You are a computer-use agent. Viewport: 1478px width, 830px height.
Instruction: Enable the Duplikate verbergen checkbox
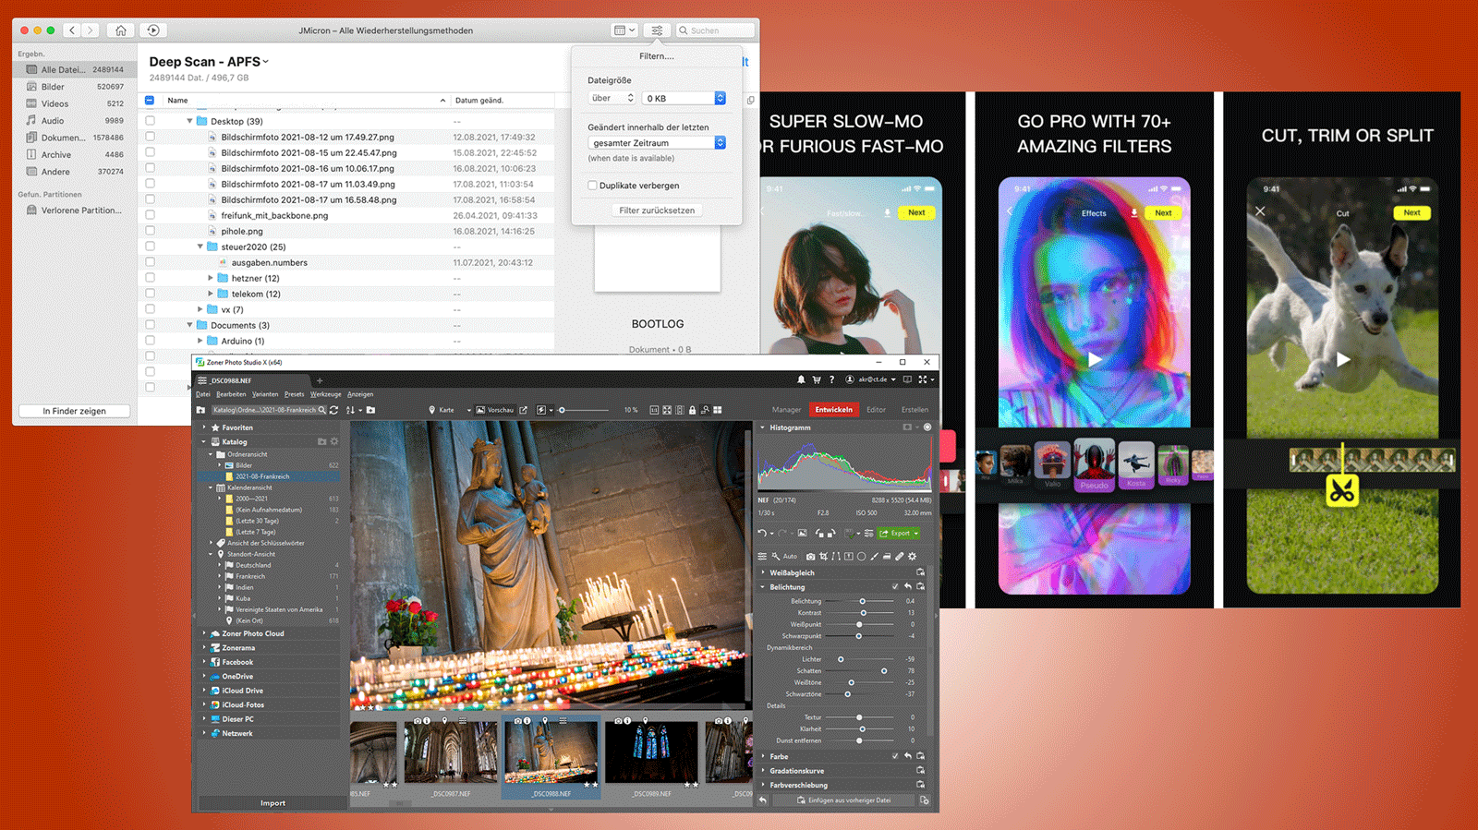click(x=592, y=186)
